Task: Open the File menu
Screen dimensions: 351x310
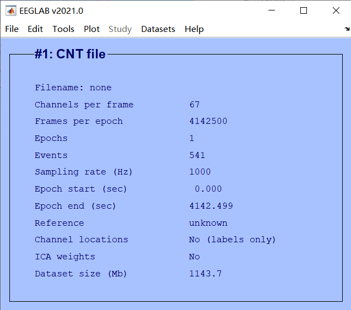Action: [12, 29]
